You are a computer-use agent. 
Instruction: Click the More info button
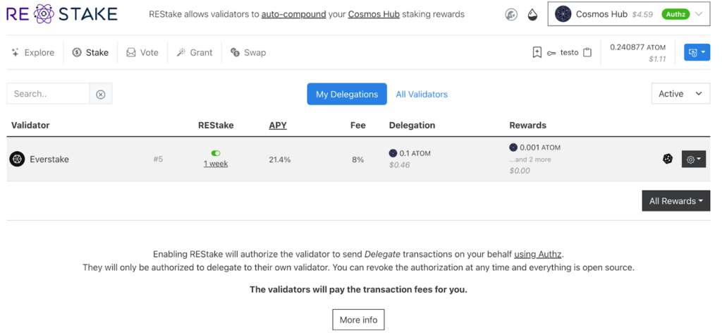pyautogui.click(x=358, y=320)
